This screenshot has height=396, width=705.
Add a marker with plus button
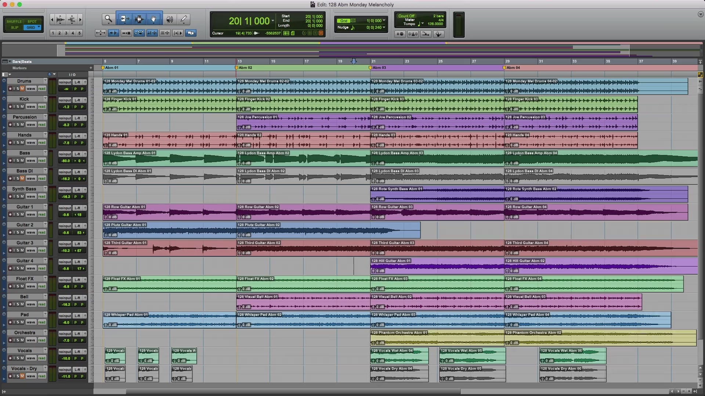tap(91, 68)
